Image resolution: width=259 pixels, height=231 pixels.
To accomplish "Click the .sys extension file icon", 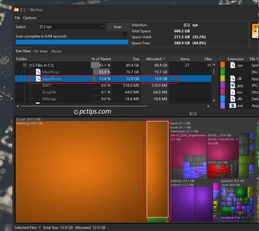I will [233, 65].
